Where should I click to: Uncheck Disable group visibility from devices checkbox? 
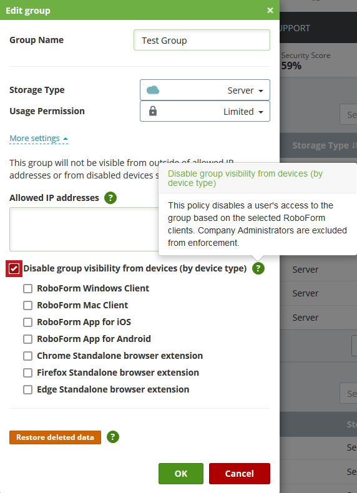click(14, 269)
